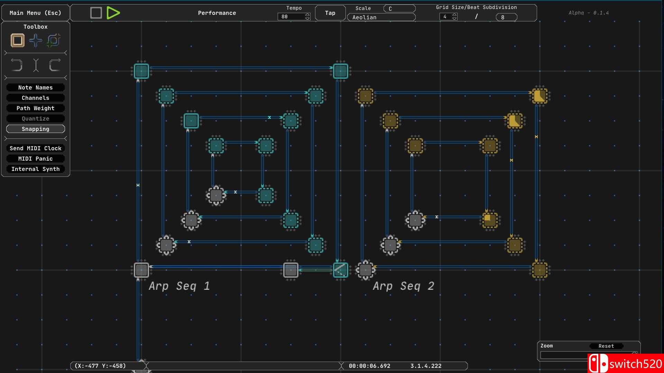Select the duplicate node tool in Toolbox
Screen dimensions: 664x373
pyautogui.click(x=54, y=41)
